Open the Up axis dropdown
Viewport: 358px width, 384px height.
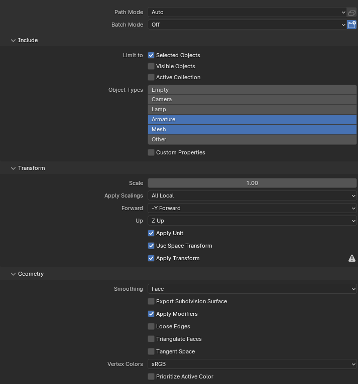coord(252,221)
